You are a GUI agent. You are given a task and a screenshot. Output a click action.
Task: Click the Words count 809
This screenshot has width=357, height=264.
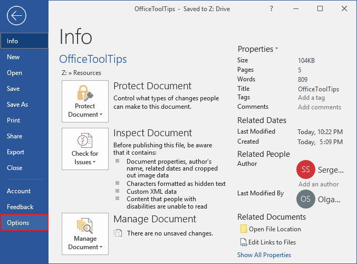point(303,80)
